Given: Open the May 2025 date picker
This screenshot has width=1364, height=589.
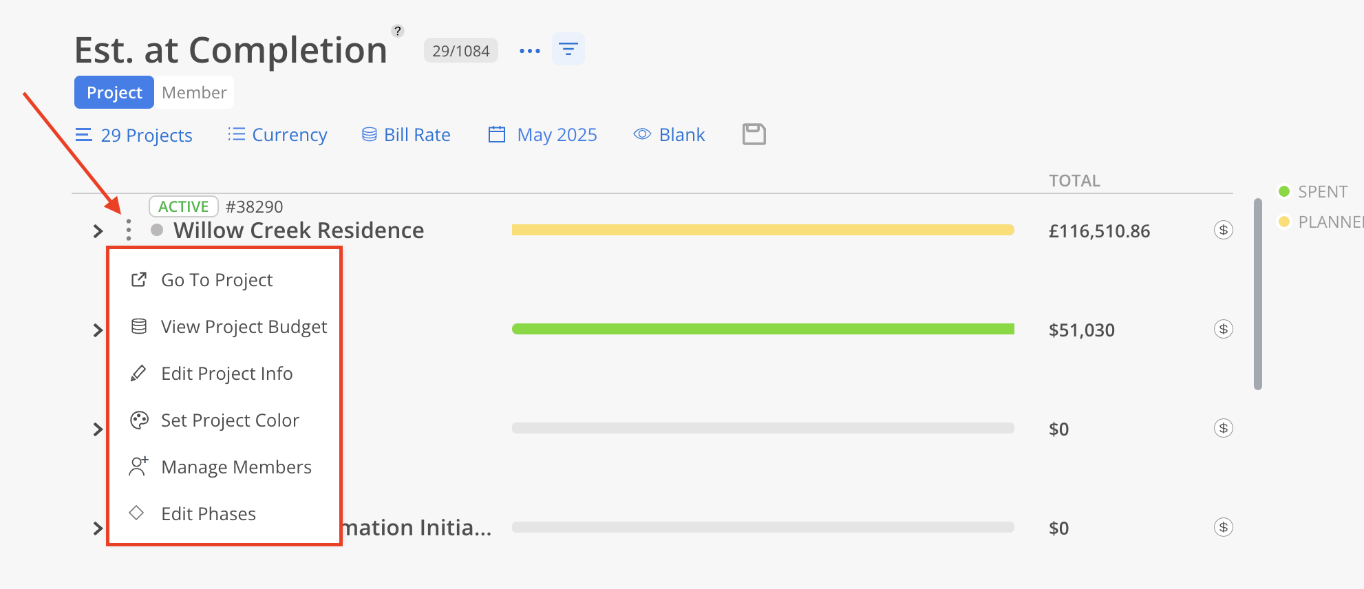Looking at the screenshot, I should (543, 135).
